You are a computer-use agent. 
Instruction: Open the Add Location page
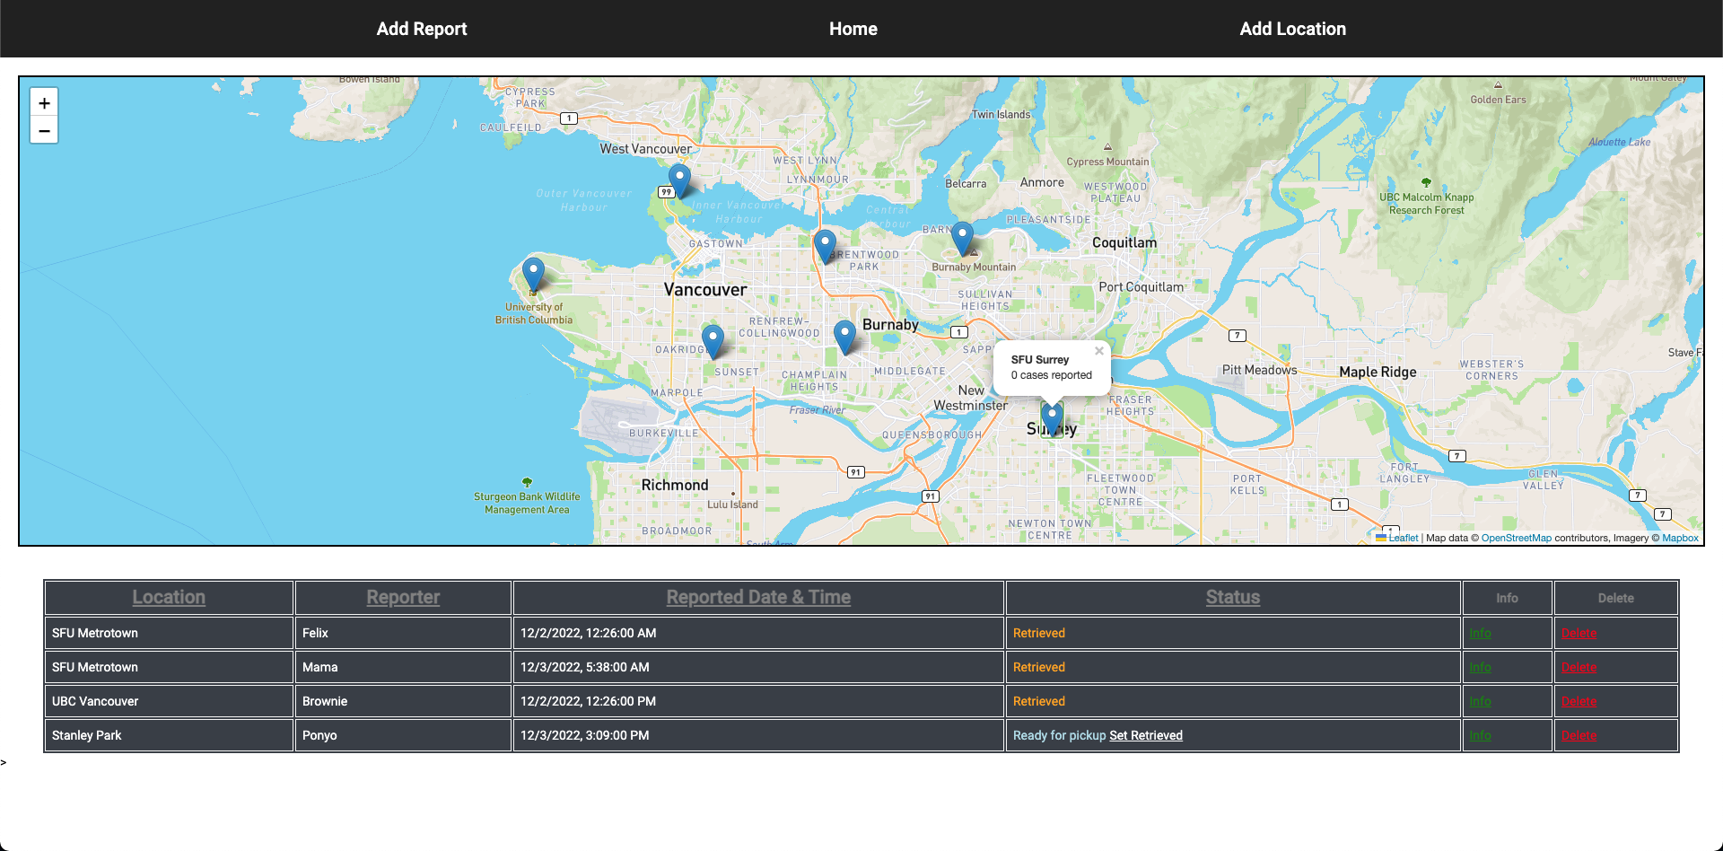[1292, 29]
